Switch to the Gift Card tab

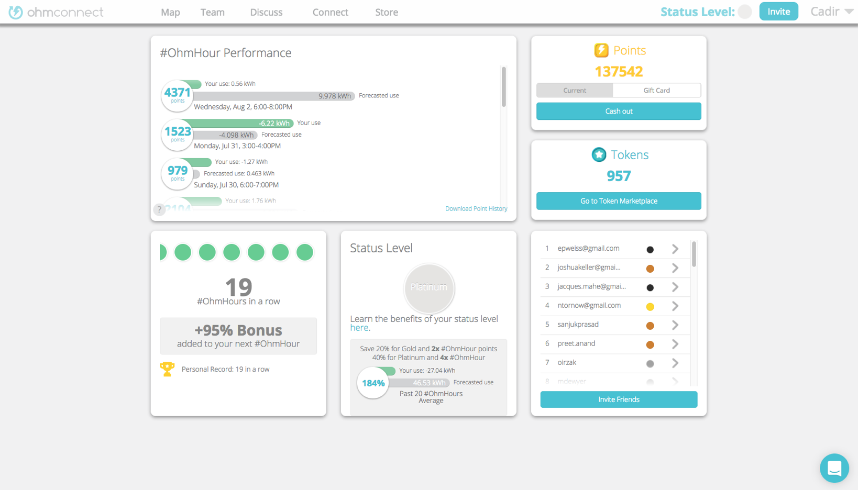click(x=656, y=90)
